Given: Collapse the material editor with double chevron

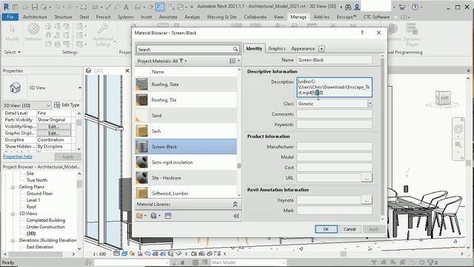Looking at the screenshot, I should tap(236, 216).
